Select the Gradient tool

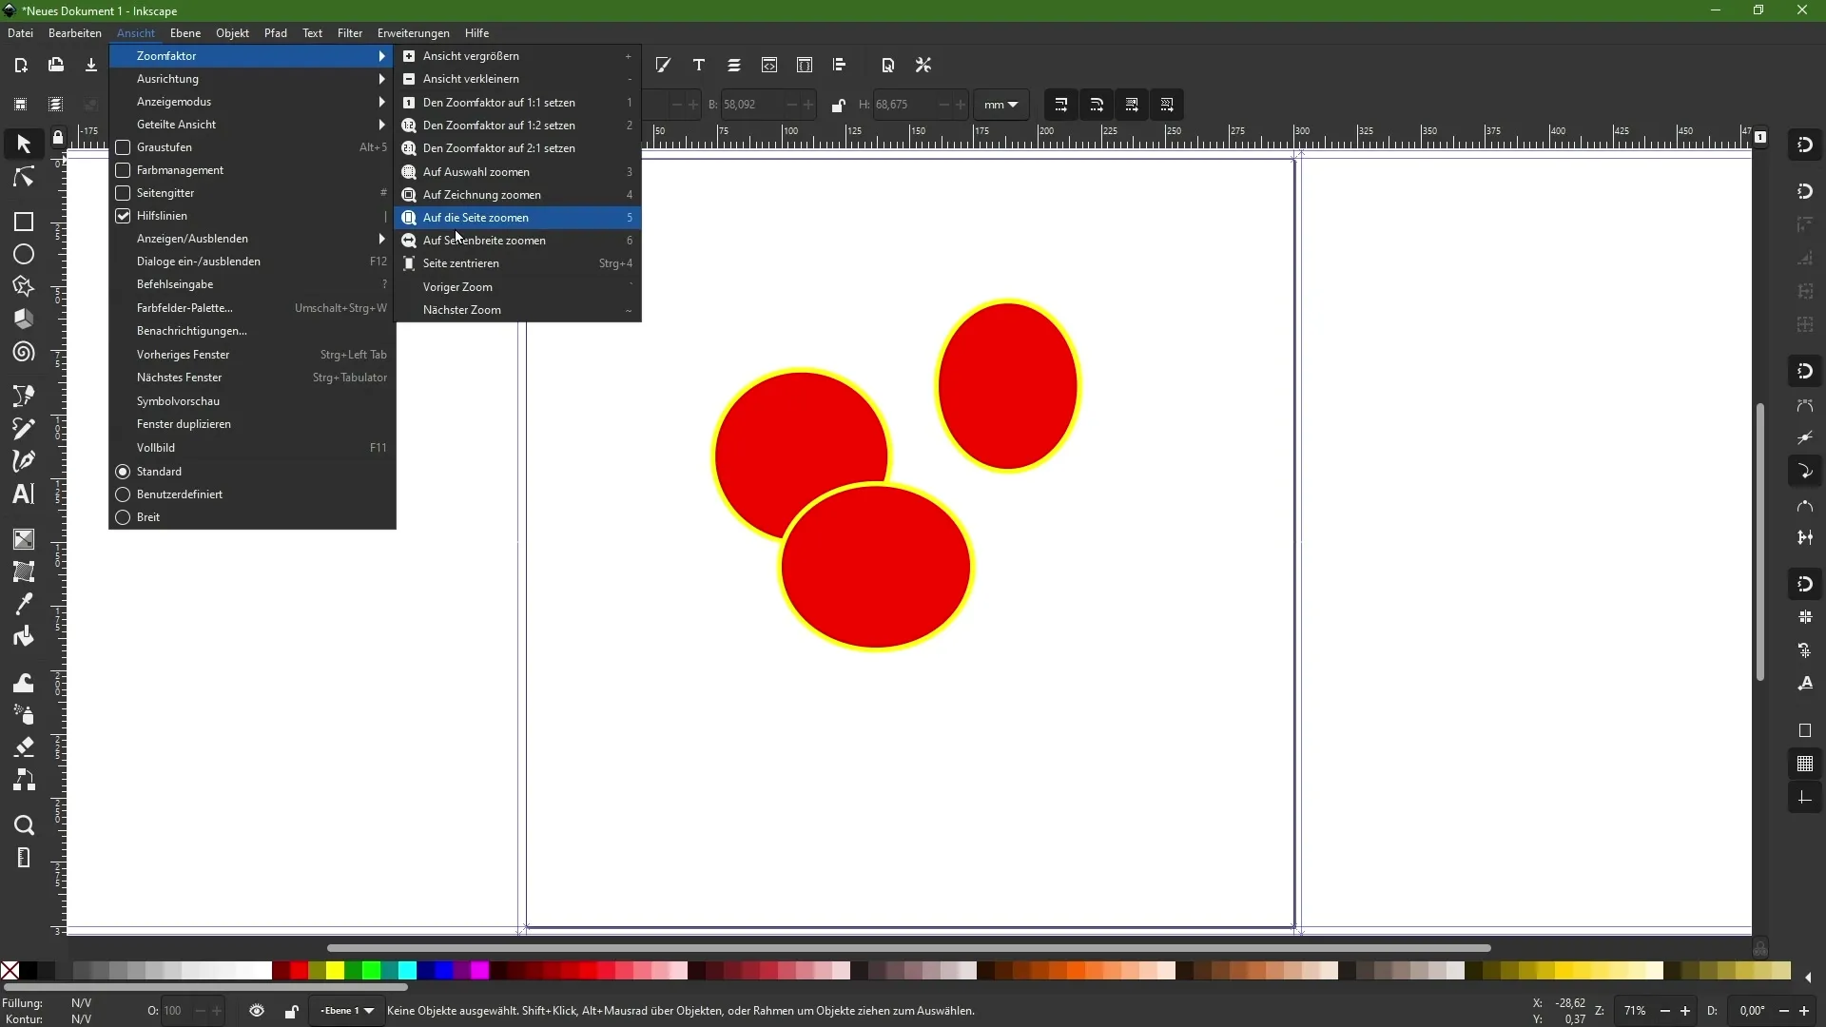click(24, 539)
